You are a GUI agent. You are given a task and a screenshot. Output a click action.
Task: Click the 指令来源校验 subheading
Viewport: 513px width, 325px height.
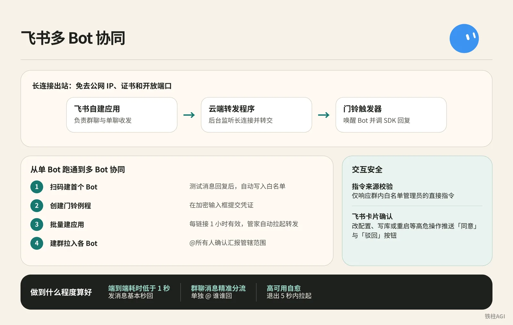tap(372, 186)
